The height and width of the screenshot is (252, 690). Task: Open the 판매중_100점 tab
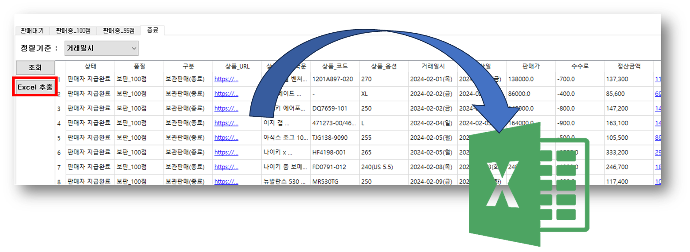[x=73, y=31]
